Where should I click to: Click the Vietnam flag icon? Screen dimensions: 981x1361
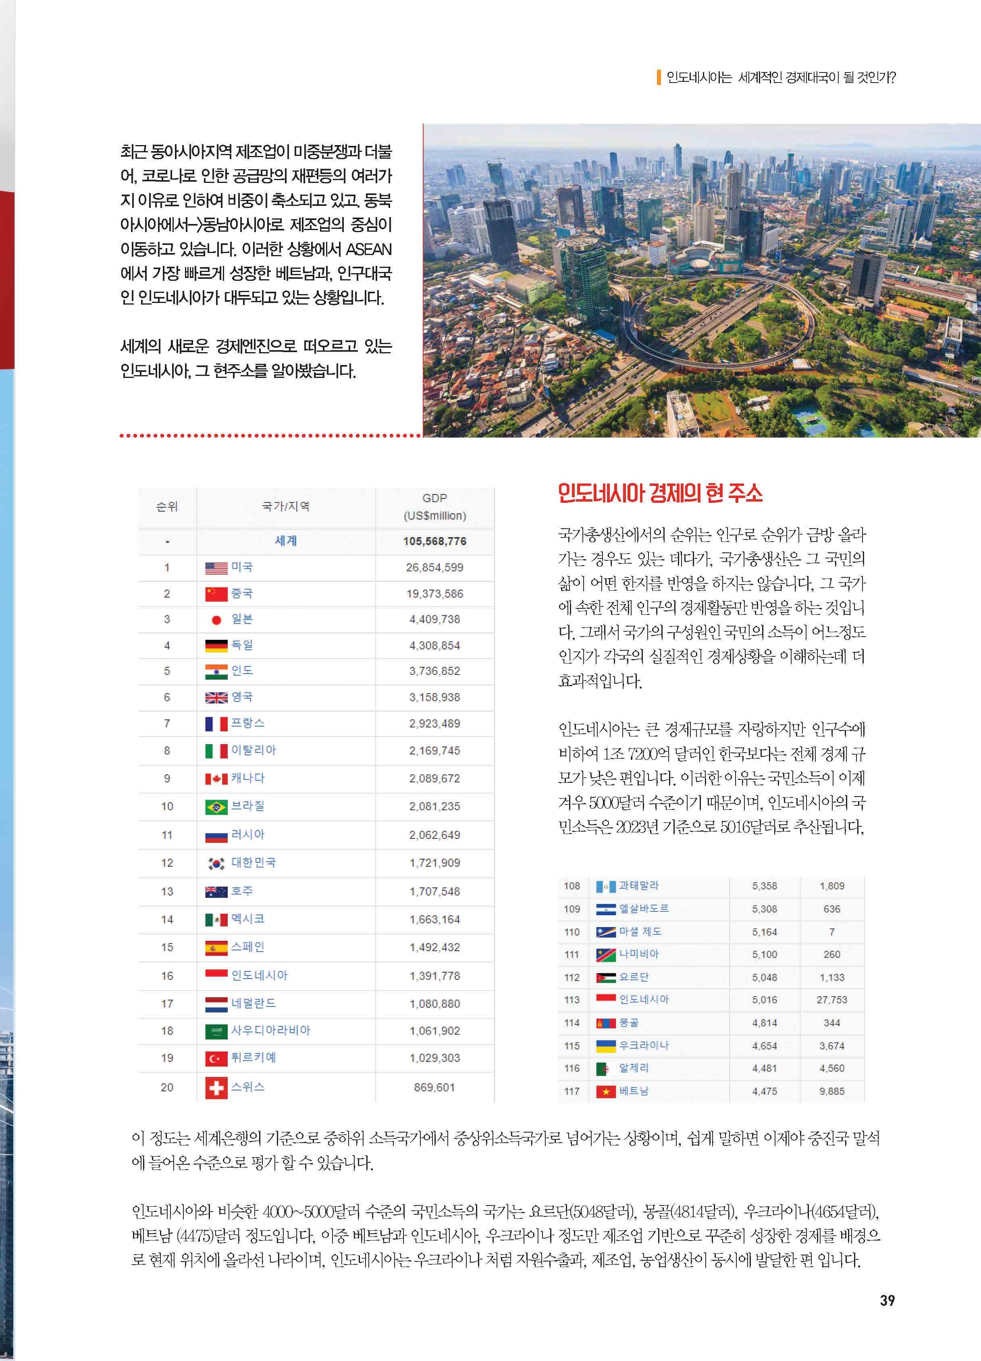tap(606, 1091)
